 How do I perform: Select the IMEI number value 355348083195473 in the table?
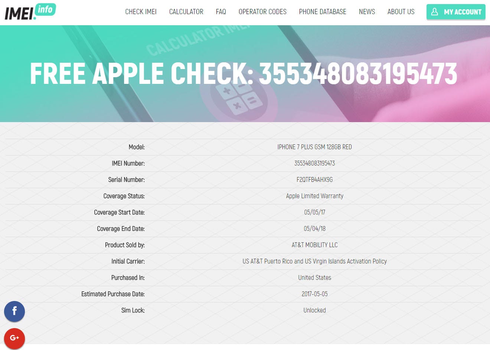click(x=314, y=163)
